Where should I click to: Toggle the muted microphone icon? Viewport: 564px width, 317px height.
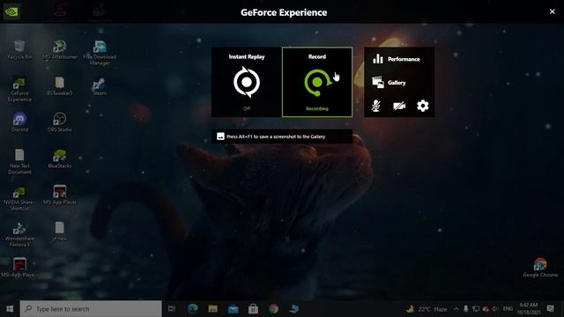tap(376, 106)
